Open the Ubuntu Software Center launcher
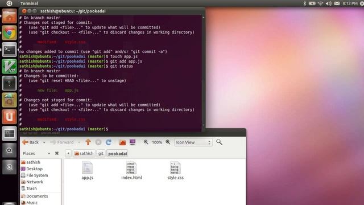The image size is (364, 205). coord(9,100)
